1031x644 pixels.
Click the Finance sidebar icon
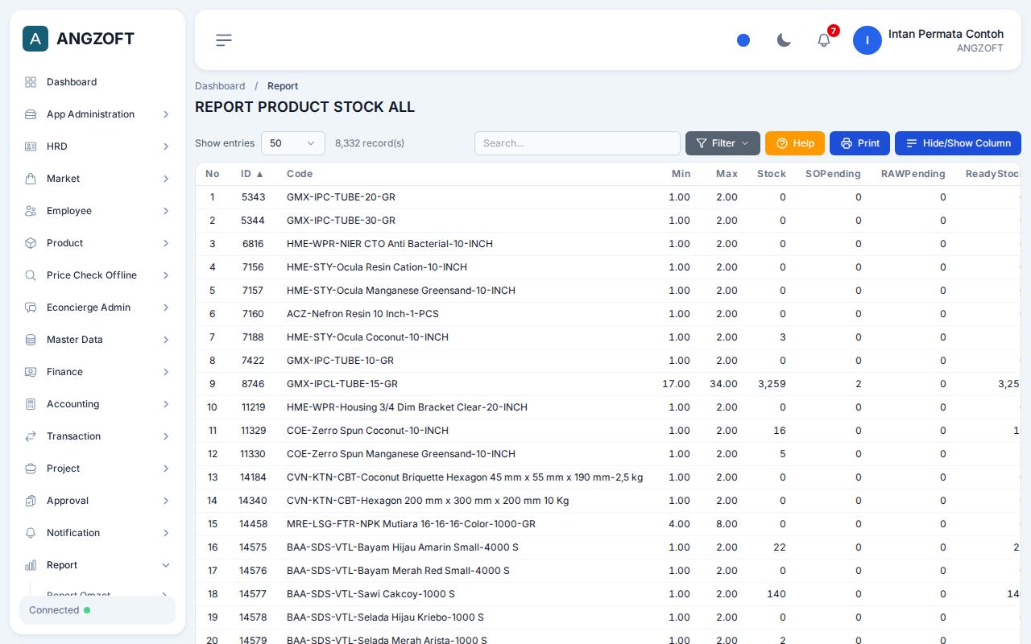tap(31, 372)
